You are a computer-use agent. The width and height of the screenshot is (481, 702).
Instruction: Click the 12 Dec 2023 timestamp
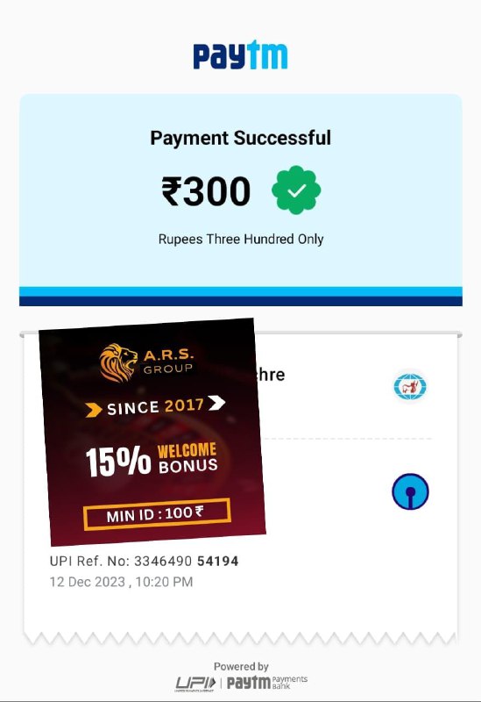point(121,582)
